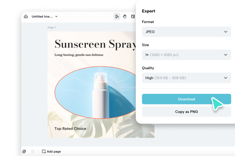The image size is (235, 156).
Task: Select the Sunscreen Spray headline text
Action: click(x=95, y=44)
